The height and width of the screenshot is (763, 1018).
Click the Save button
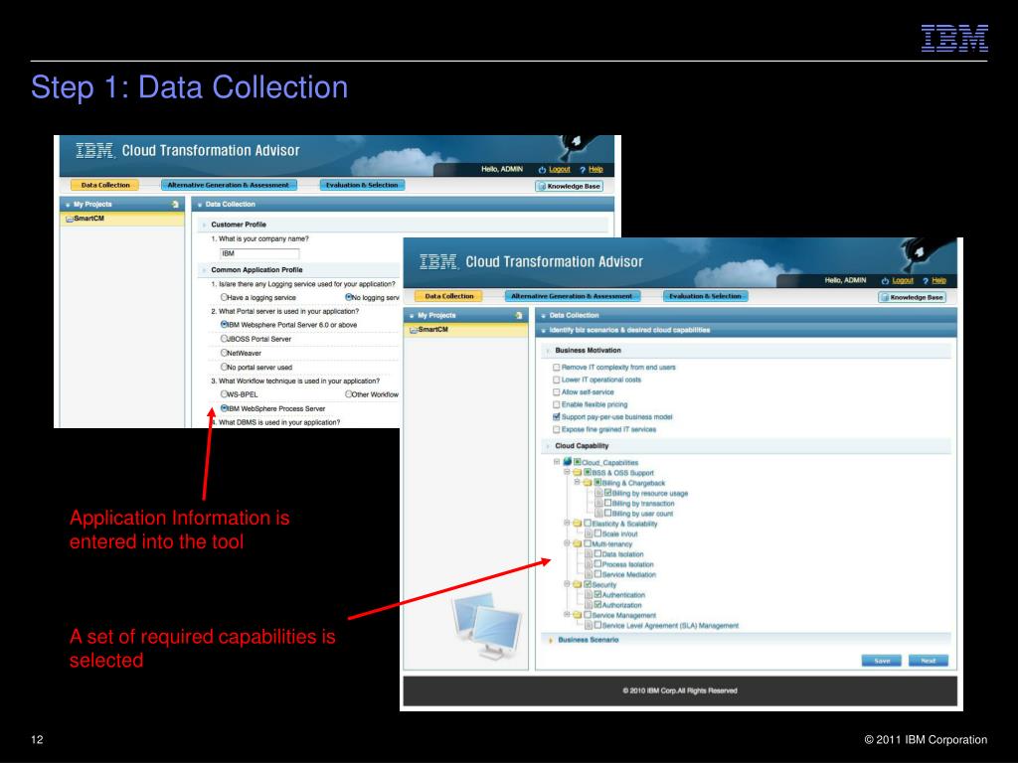882,661
